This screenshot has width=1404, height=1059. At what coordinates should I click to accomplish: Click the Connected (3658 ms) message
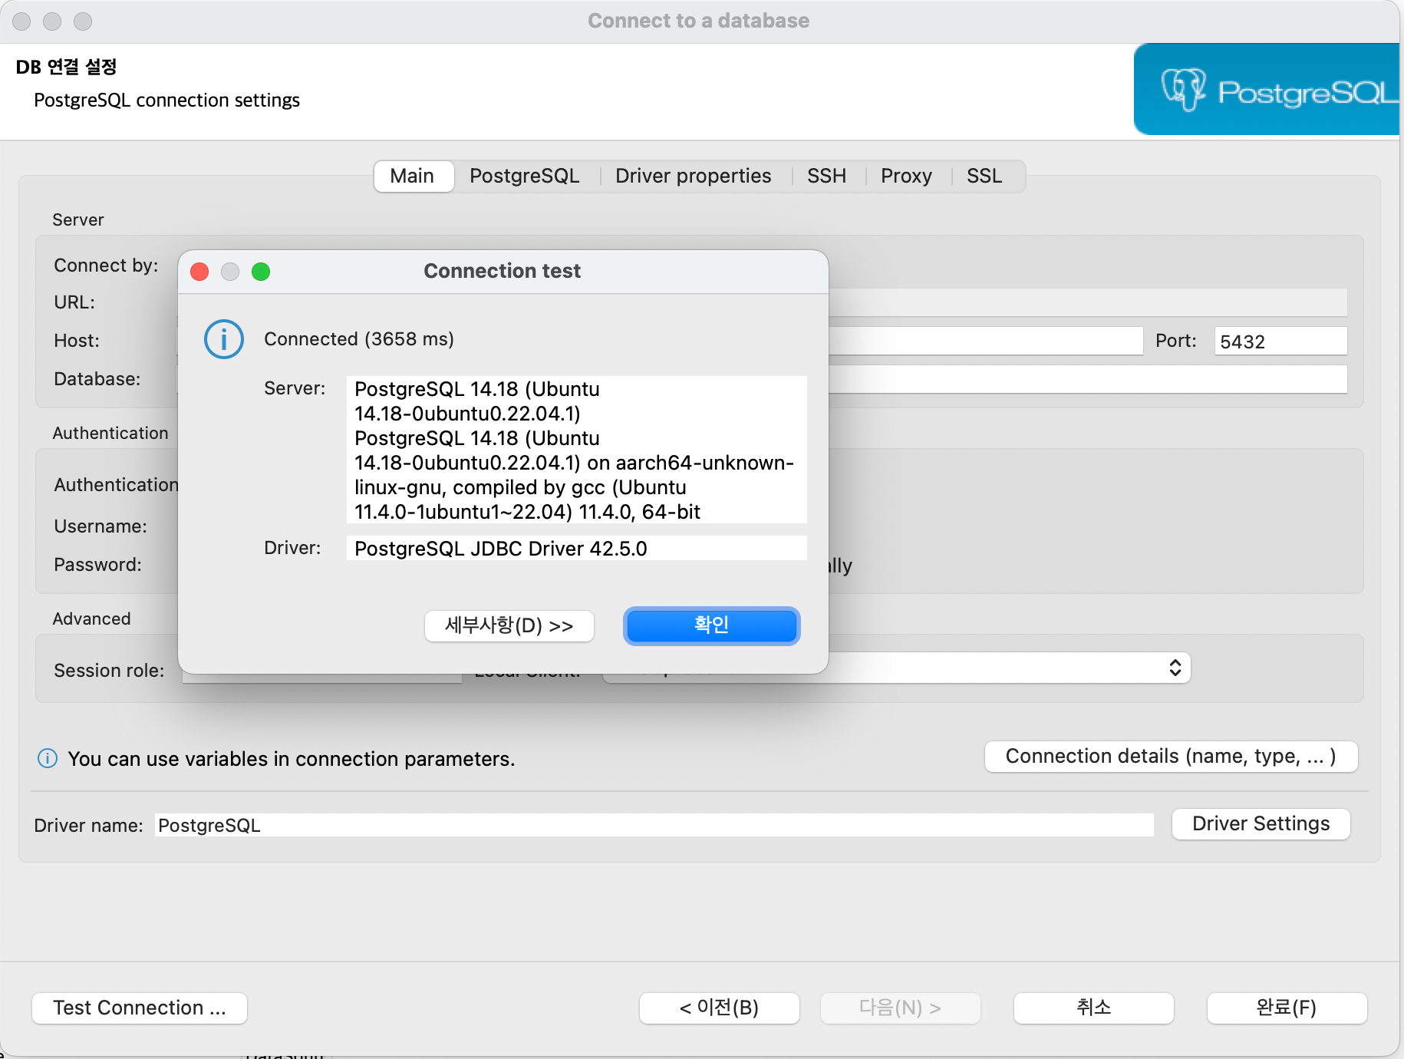click(x=359, y=339)
